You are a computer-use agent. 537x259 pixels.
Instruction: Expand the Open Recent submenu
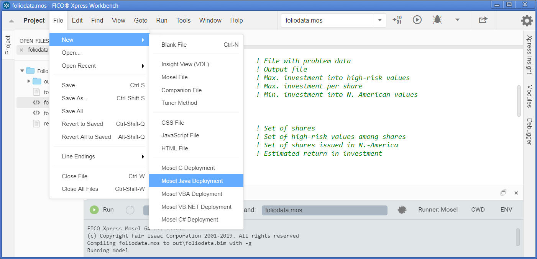[x=143, y=66]
